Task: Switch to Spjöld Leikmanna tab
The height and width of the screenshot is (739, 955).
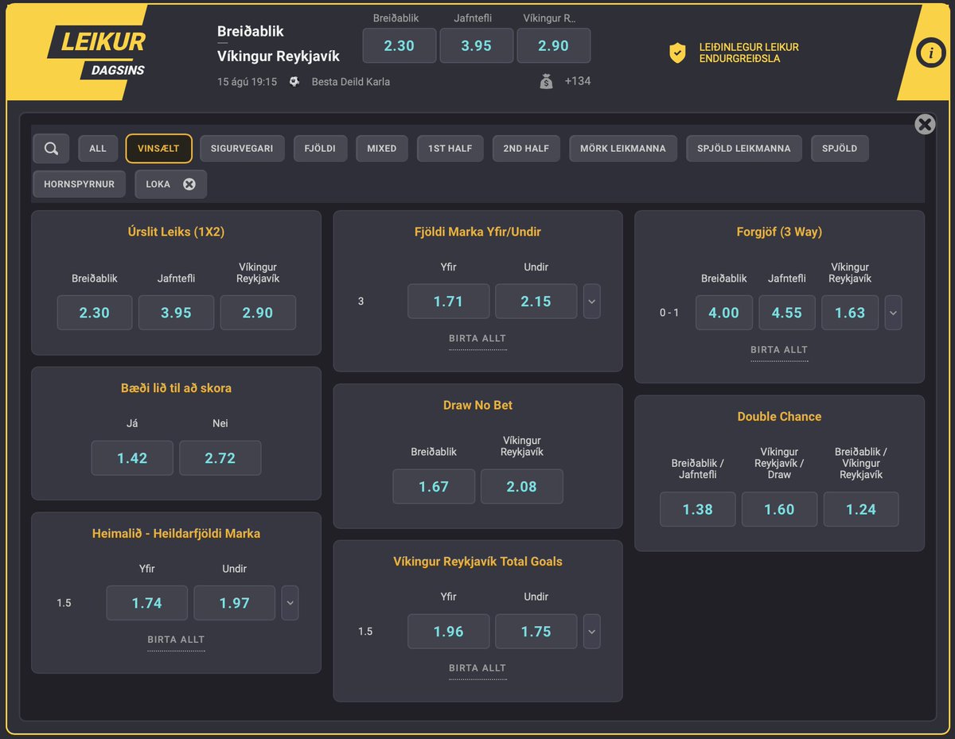Action: (744, 149)
